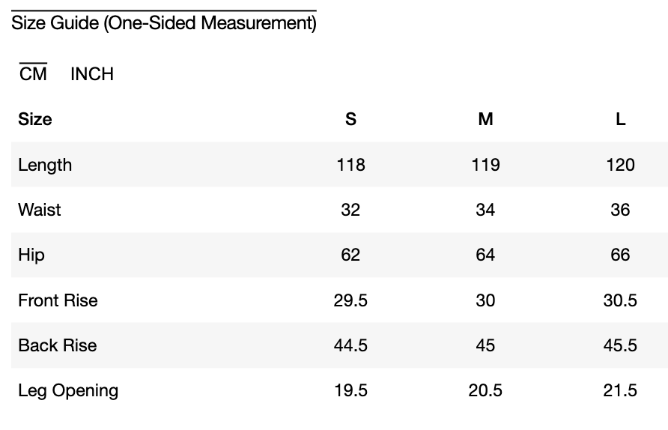The image size is (668, 430).
Task: Click the Leg Opening value 20.5
Action: pos(485,390)
